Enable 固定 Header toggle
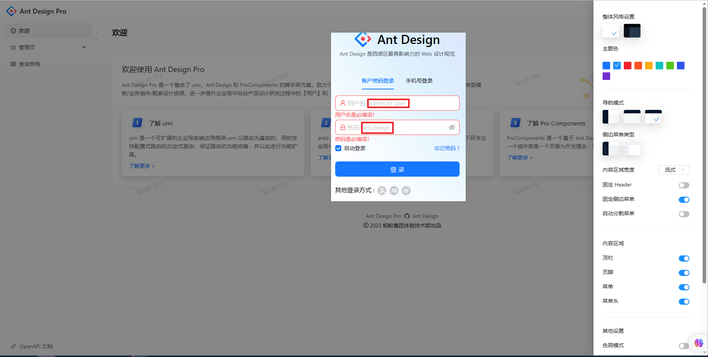 [684, 185]
